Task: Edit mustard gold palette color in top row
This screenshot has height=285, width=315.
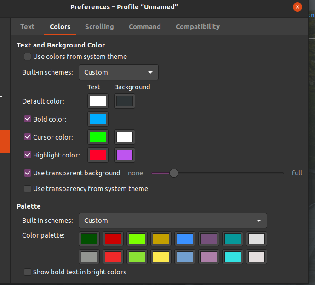Action: (x=161, y=239)
